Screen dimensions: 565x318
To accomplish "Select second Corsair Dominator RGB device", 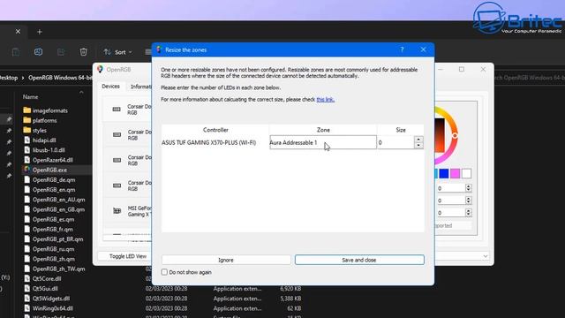I will (127, 135).
